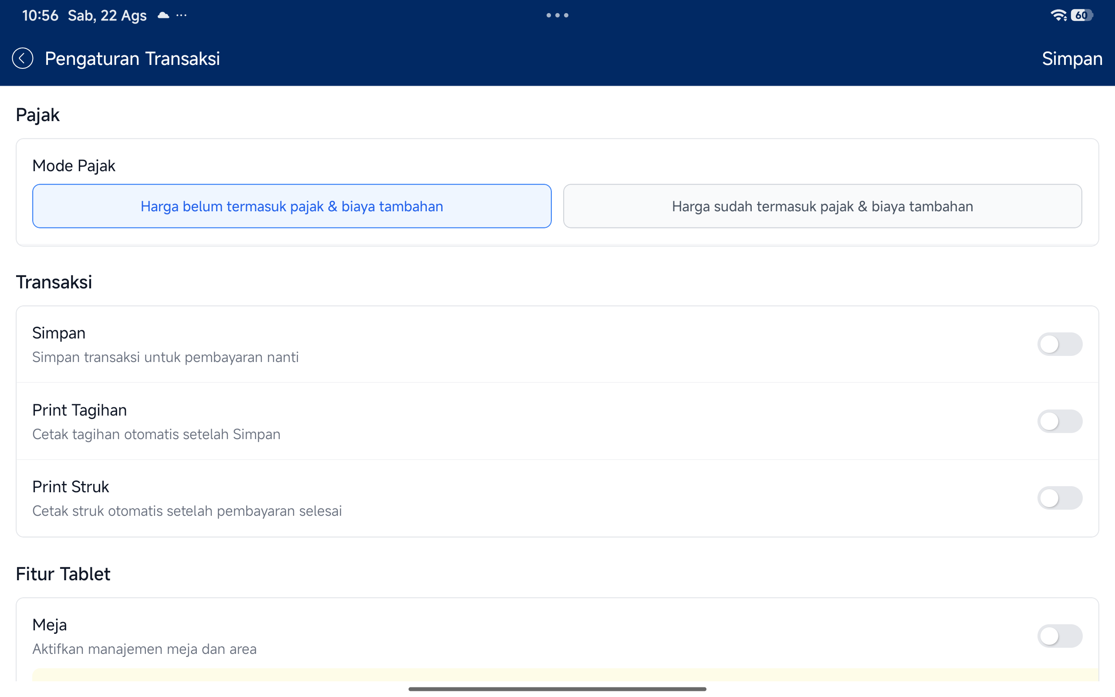Screen dimensions: 1115x697
Task: Click the Print Struk label
Action: (x=71, y=487)
